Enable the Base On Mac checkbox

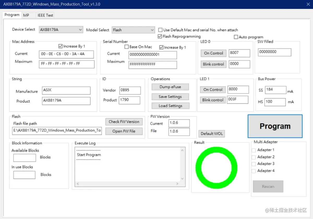127,47
